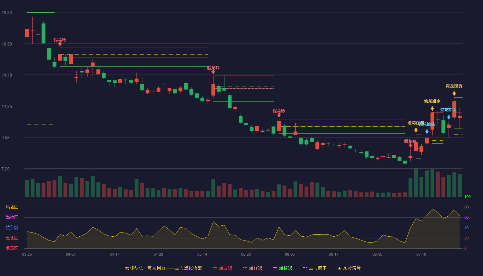The height and width of the screenshot is (276, 483).
Task: Toggle the 龙吟信号 triangle legend entry
Action: (x=349, y=268)
